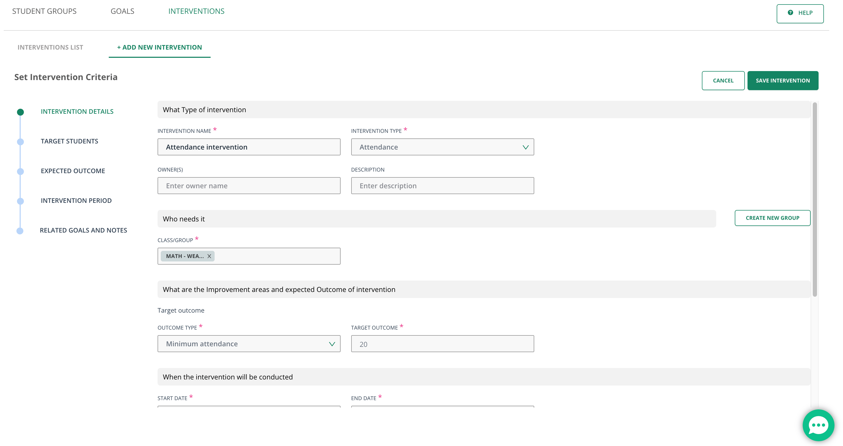Click the 'Target outcome' label text
This screenshot has width=843, height=446.
(x=181, y=310)
